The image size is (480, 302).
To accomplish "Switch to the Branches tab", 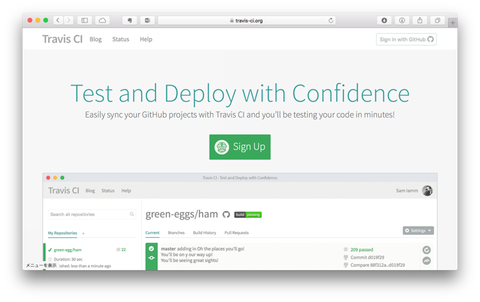I will pyautogui.click(x=176, y=233).
